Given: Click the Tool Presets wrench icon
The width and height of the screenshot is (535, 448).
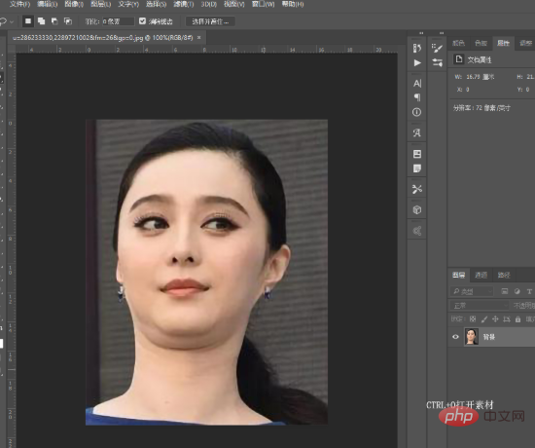Looking at the screenshot, I should coord(417,189).
